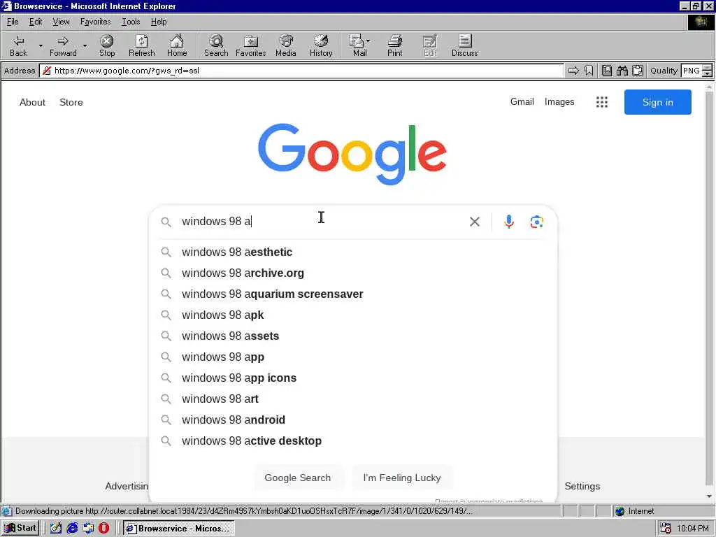
Task: Click the bookmark ribbon icon by address bar
Action: coord(589,71)
